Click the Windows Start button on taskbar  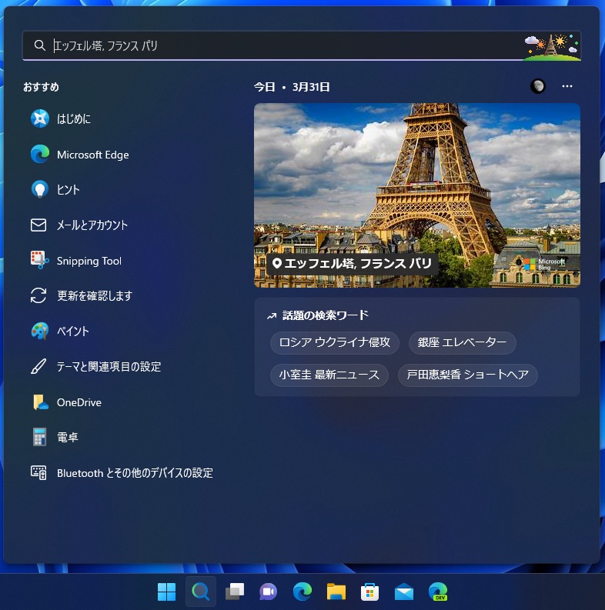pos(166,592)
